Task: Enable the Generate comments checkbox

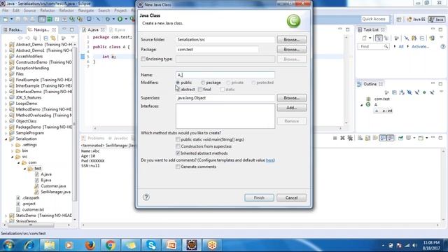Action: pos(178,167)
